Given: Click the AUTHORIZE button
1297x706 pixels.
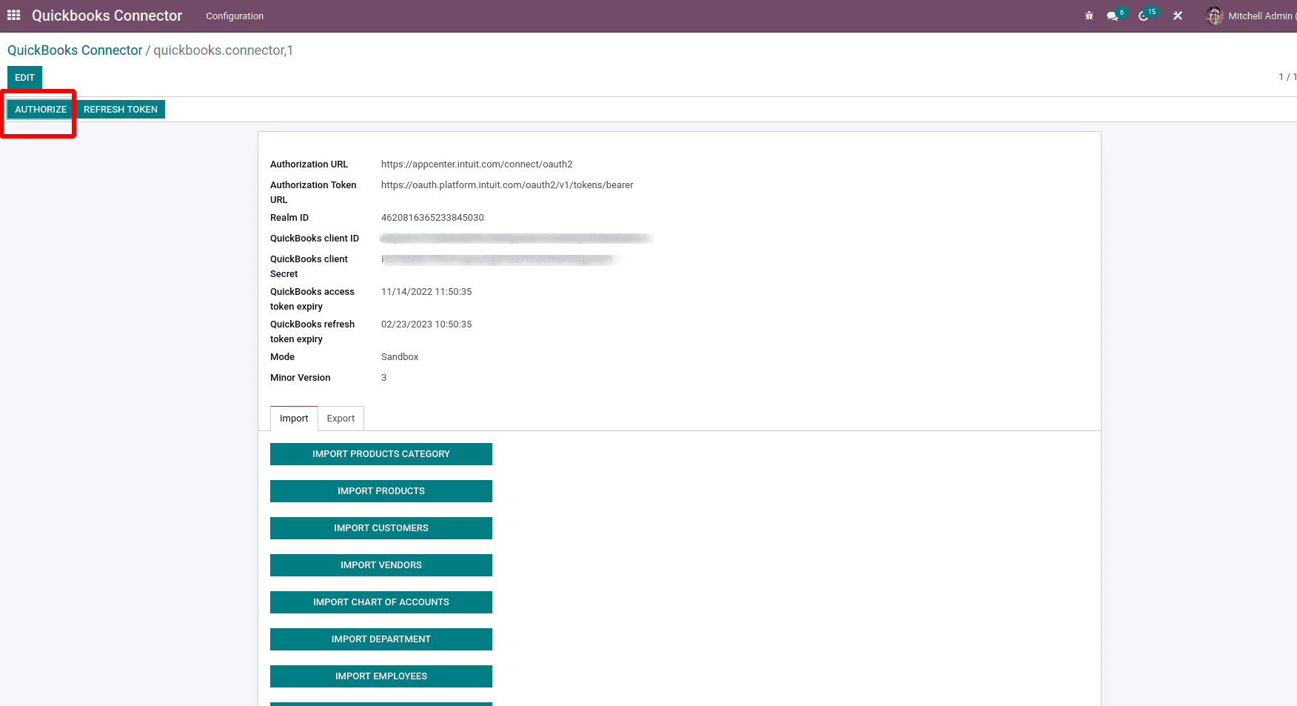Looking at the screenshot, I should (41, 110).
